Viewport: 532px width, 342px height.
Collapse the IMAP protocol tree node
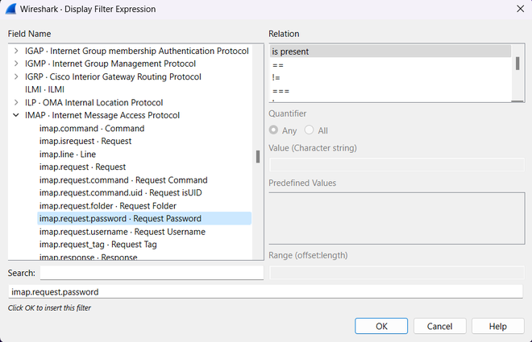[16, 116]
